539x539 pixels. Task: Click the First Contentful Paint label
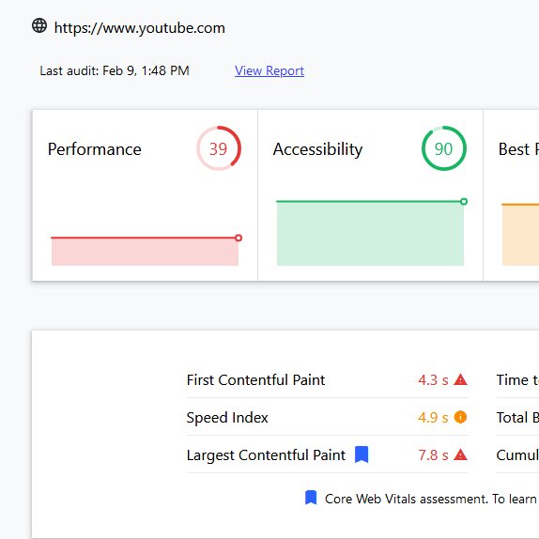coord(255,380)
